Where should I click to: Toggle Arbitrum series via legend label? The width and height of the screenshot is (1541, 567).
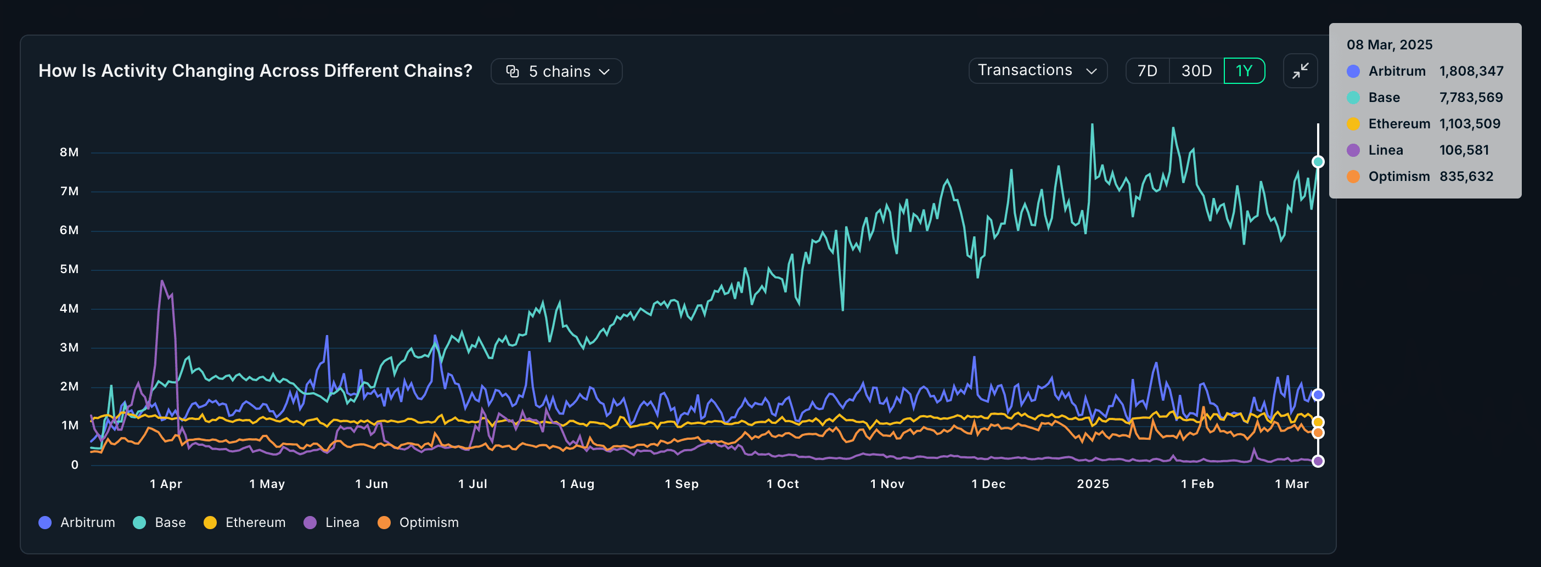[x=87, y=522]
